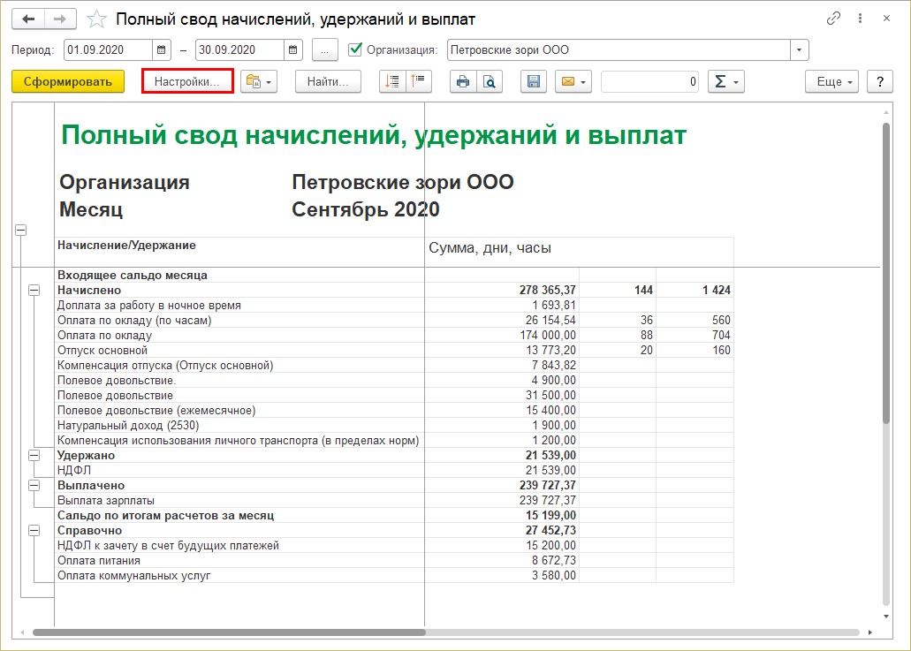The image size is (911, 651).
Task: Go back with the left arrow button
Action: pyautogui.click(x=28, y=19)
